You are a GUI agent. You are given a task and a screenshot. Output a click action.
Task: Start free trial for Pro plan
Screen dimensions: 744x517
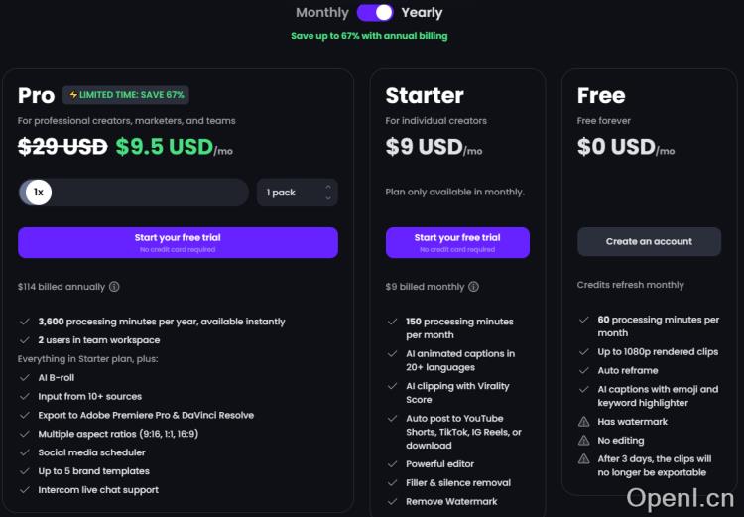click(178, 242)
